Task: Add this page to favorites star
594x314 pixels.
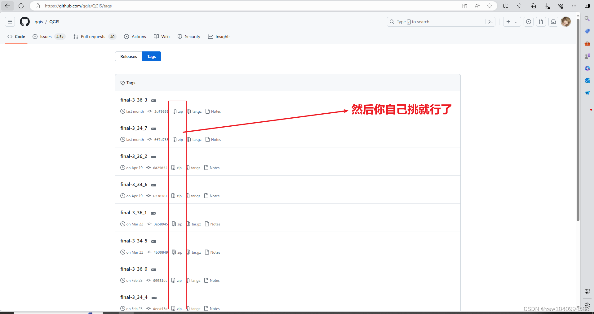Action: (x=490, y=6)
